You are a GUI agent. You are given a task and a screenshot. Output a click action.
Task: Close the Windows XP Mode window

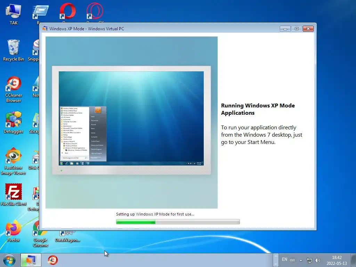pos(308,29)
